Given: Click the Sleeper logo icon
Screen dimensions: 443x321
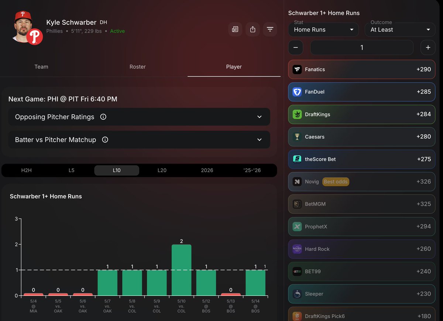Looking at the screenshot, I should click(x=297, y=294).
